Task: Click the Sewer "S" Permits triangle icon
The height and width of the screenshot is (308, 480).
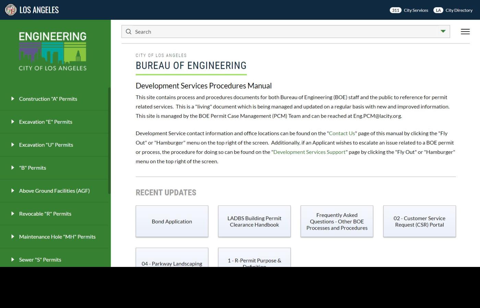Action: pyautogui.click(x=13, y=259)
